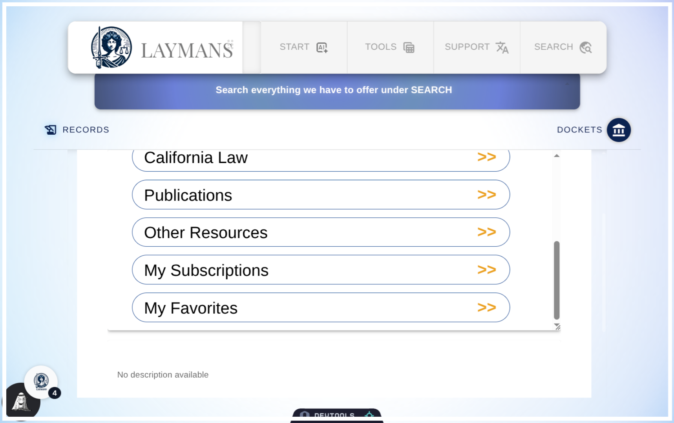Open the TOOLS menu
The height and width of the screenshot is (423, 674).
390,47
